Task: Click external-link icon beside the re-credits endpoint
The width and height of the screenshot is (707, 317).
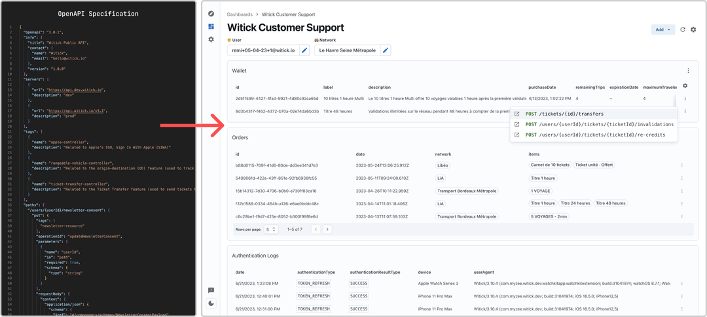Action: point(517,135)
